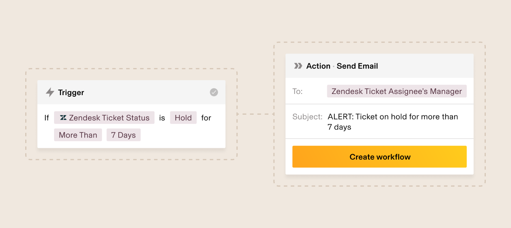Image resolution: width=511 pixels, height=228 pixels.
Task: Open the More Than comparison selector
Action: [x=78, y=135]
